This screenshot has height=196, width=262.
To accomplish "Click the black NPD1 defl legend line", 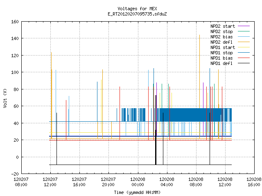I will click(x=244, y=63).
